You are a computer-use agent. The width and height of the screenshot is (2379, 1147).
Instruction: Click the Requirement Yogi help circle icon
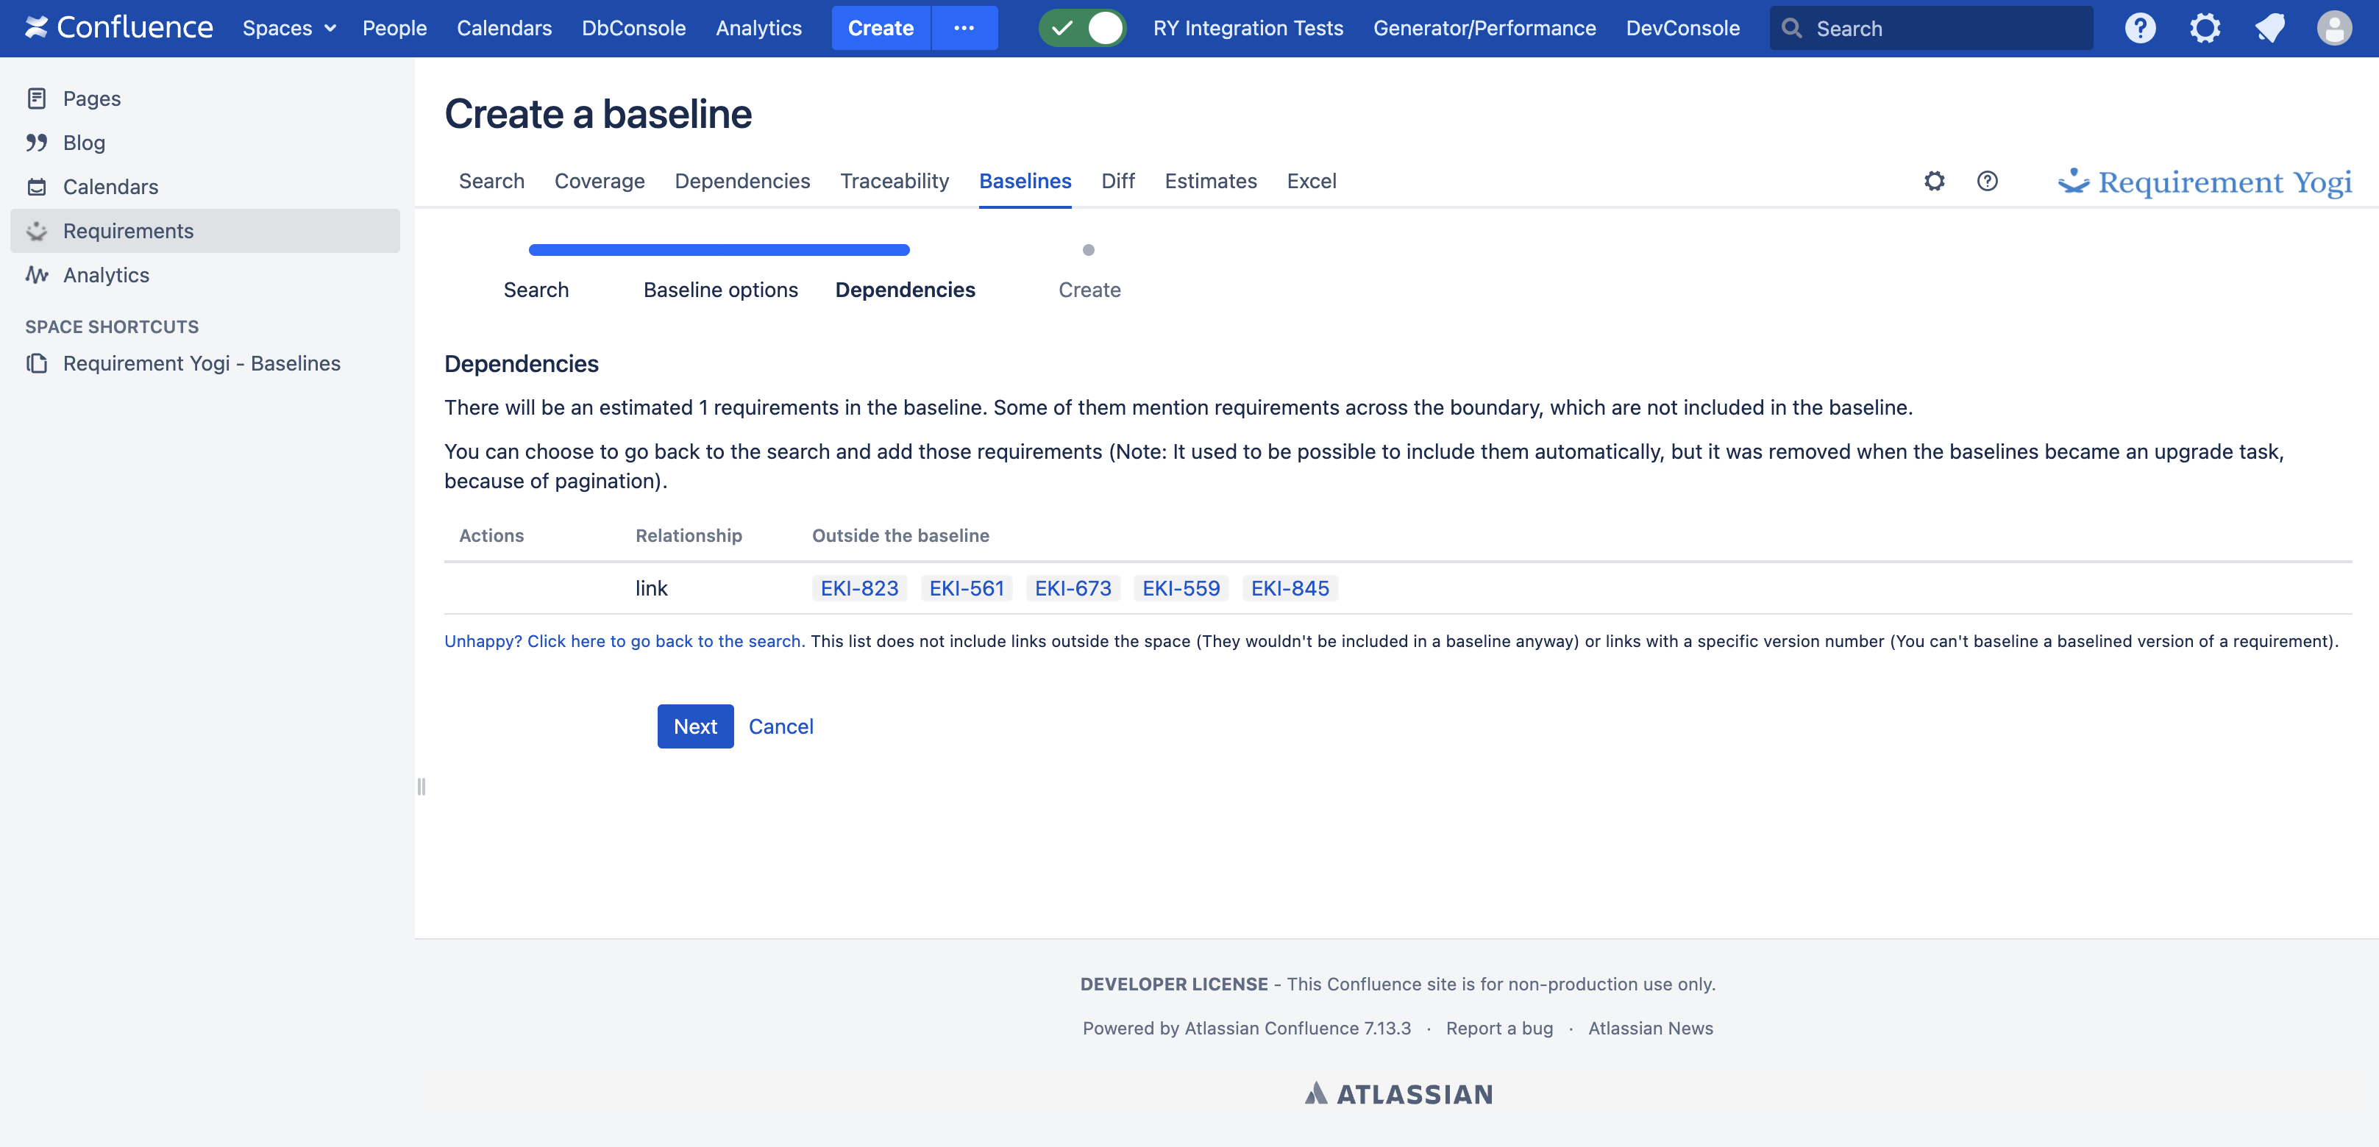pyautogui.click(x=1986, y=181)
